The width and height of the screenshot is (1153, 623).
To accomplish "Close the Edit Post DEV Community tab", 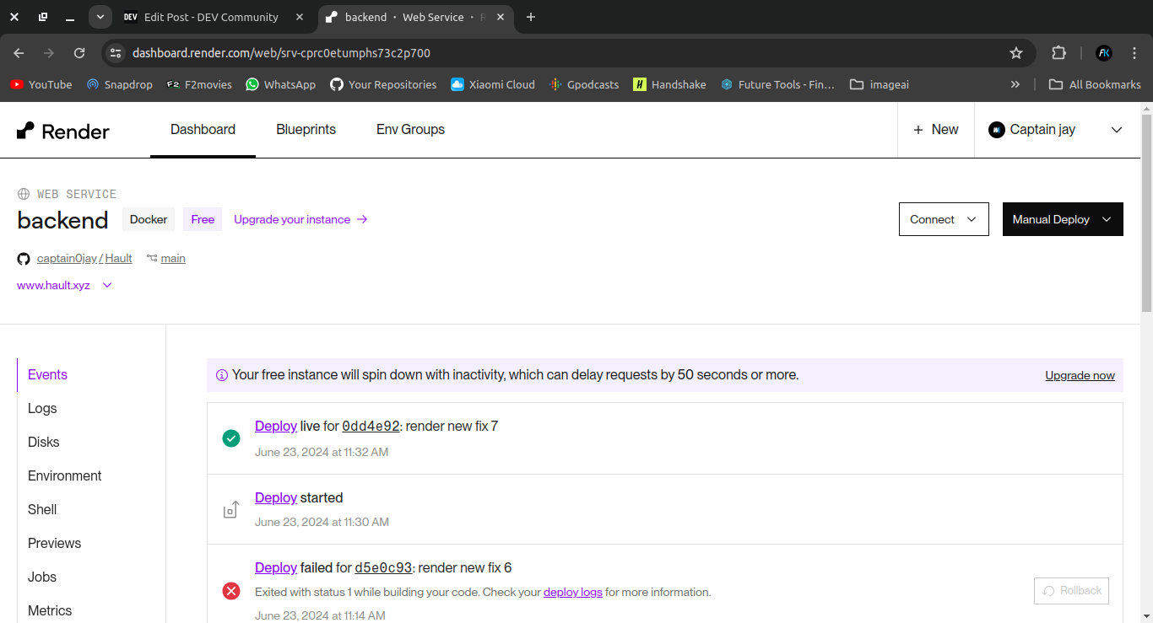I will (300, 17).
